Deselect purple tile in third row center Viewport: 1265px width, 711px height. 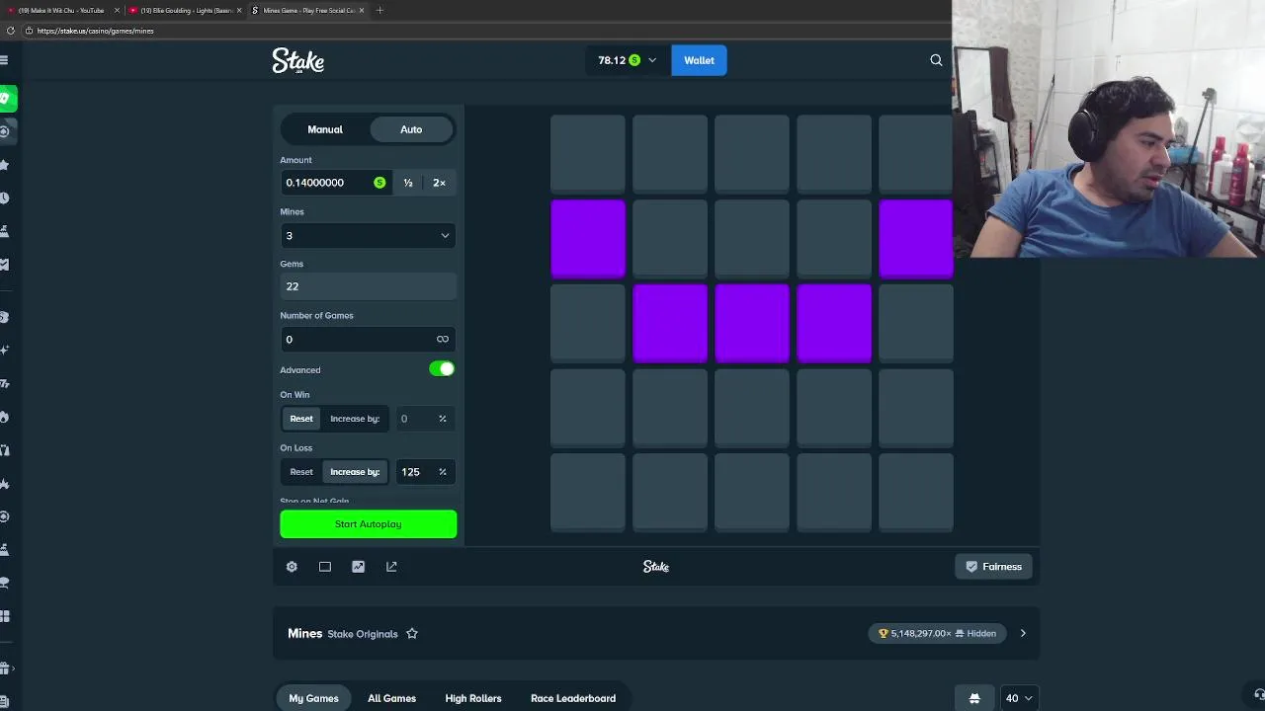pyautogui.click(x=752, y=323)
